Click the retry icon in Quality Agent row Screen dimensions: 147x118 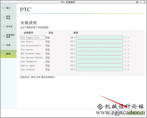point(125,65)
